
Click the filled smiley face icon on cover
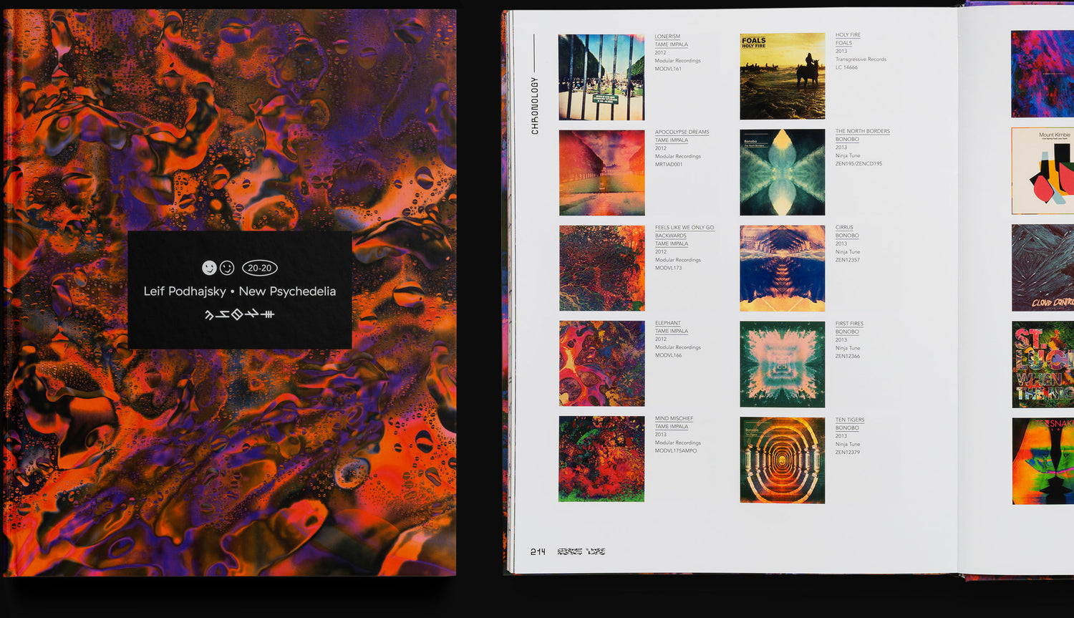pyautogui.click(x=209, y=268)
